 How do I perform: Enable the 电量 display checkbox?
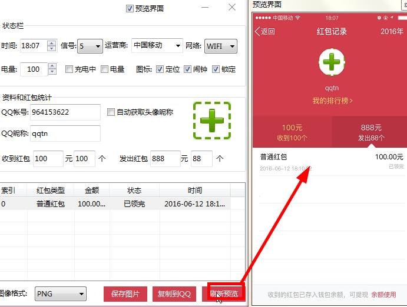pos(104,69)
